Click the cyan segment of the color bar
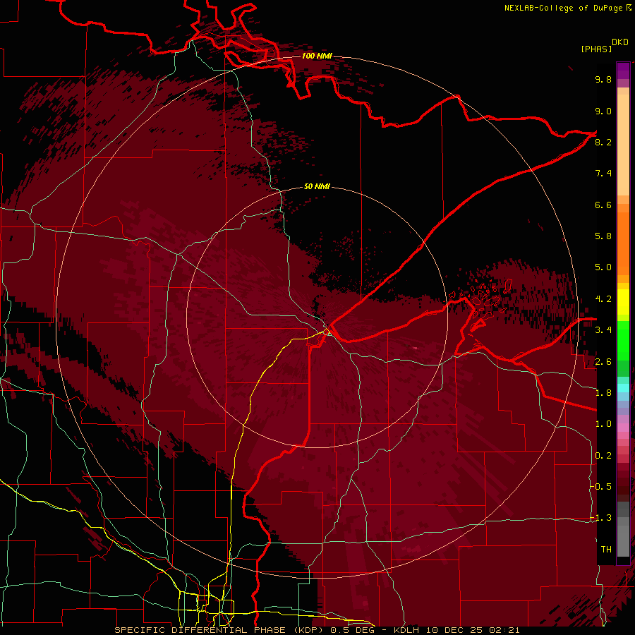 [623, 387]
